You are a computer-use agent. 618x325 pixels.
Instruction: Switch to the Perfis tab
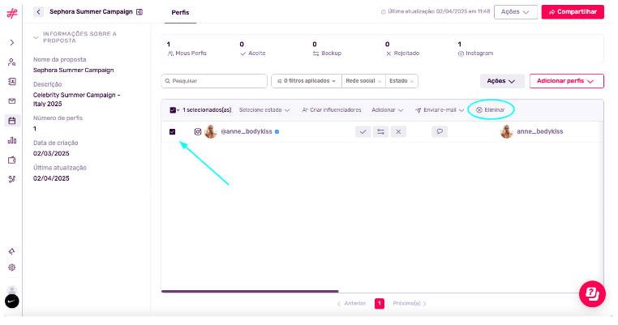click(x=180, y=13)
